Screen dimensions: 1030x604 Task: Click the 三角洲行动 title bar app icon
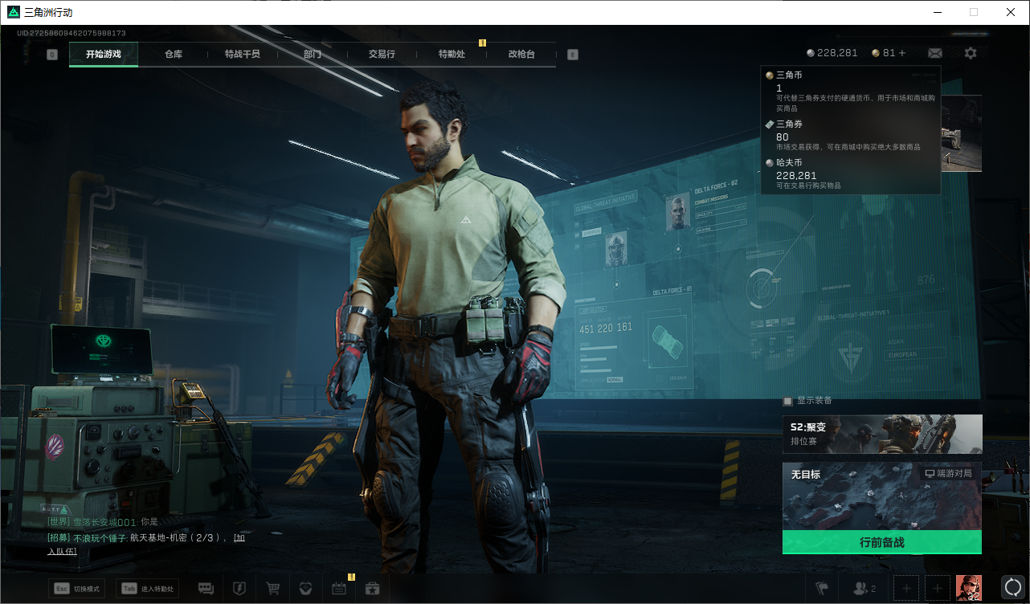tap(13, 12)
